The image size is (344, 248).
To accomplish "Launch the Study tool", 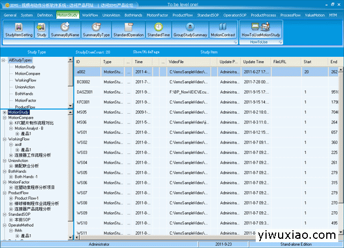I will click(41, 30).
